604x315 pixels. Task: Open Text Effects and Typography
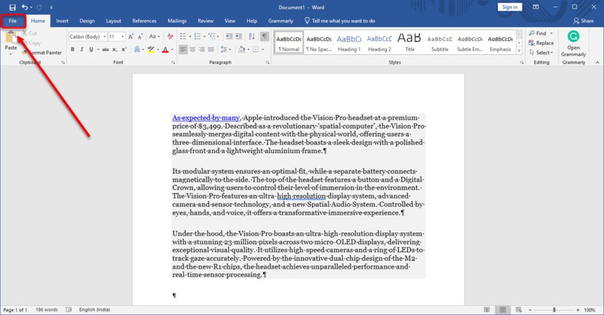137,49
